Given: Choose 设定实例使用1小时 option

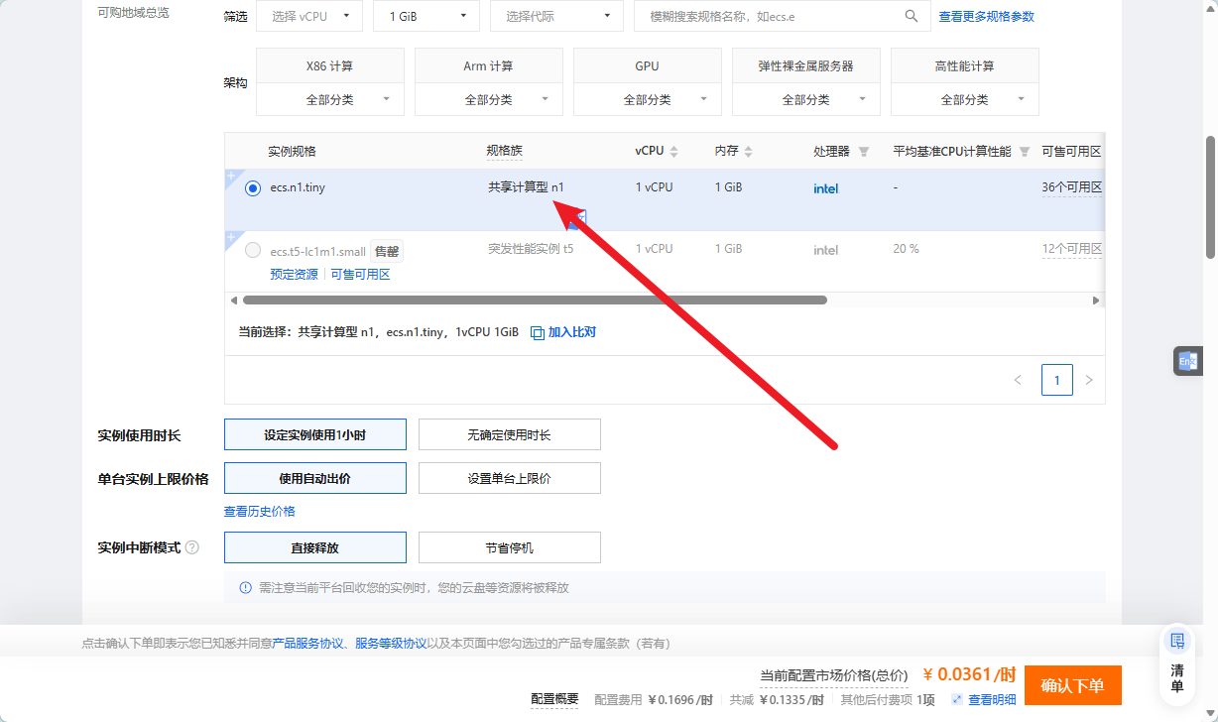Looking at the screenshot, I should (x=315, y=434).
